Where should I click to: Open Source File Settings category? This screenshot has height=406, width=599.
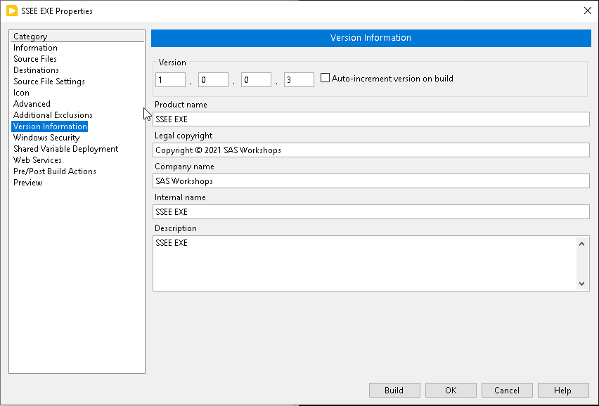(49, 81)
